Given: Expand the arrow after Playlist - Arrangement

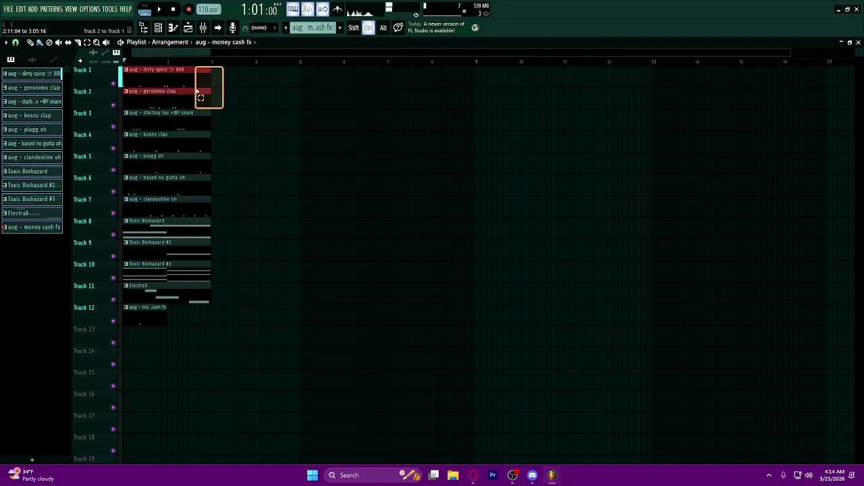Looking at the screenshot, I should click(192, 43).
